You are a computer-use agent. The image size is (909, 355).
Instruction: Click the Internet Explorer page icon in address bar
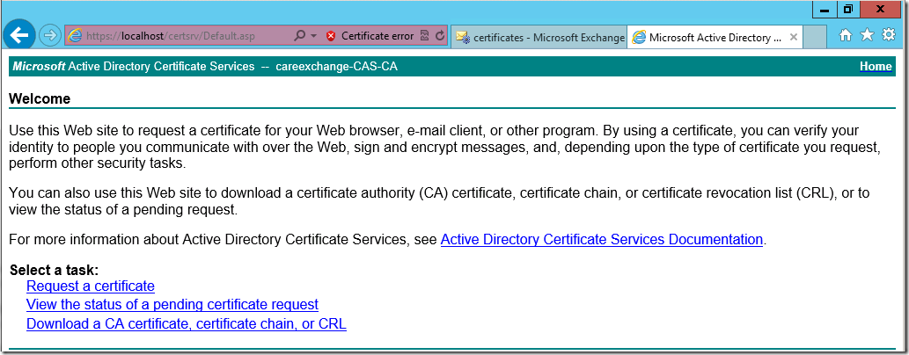pyautogui.click(x=75, y=36)
